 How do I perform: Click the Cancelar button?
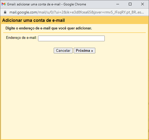63,50
